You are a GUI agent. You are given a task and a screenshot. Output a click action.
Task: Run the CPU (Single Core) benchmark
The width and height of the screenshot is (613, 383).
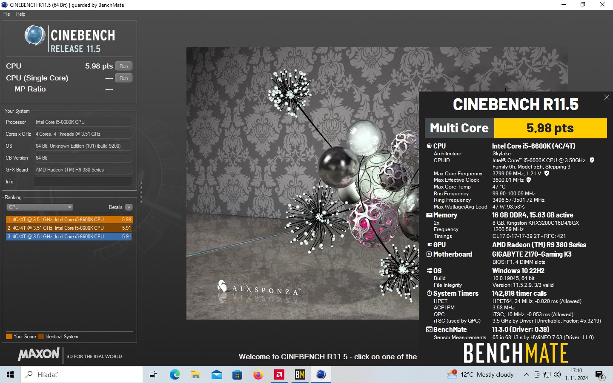tap(124, 78)
